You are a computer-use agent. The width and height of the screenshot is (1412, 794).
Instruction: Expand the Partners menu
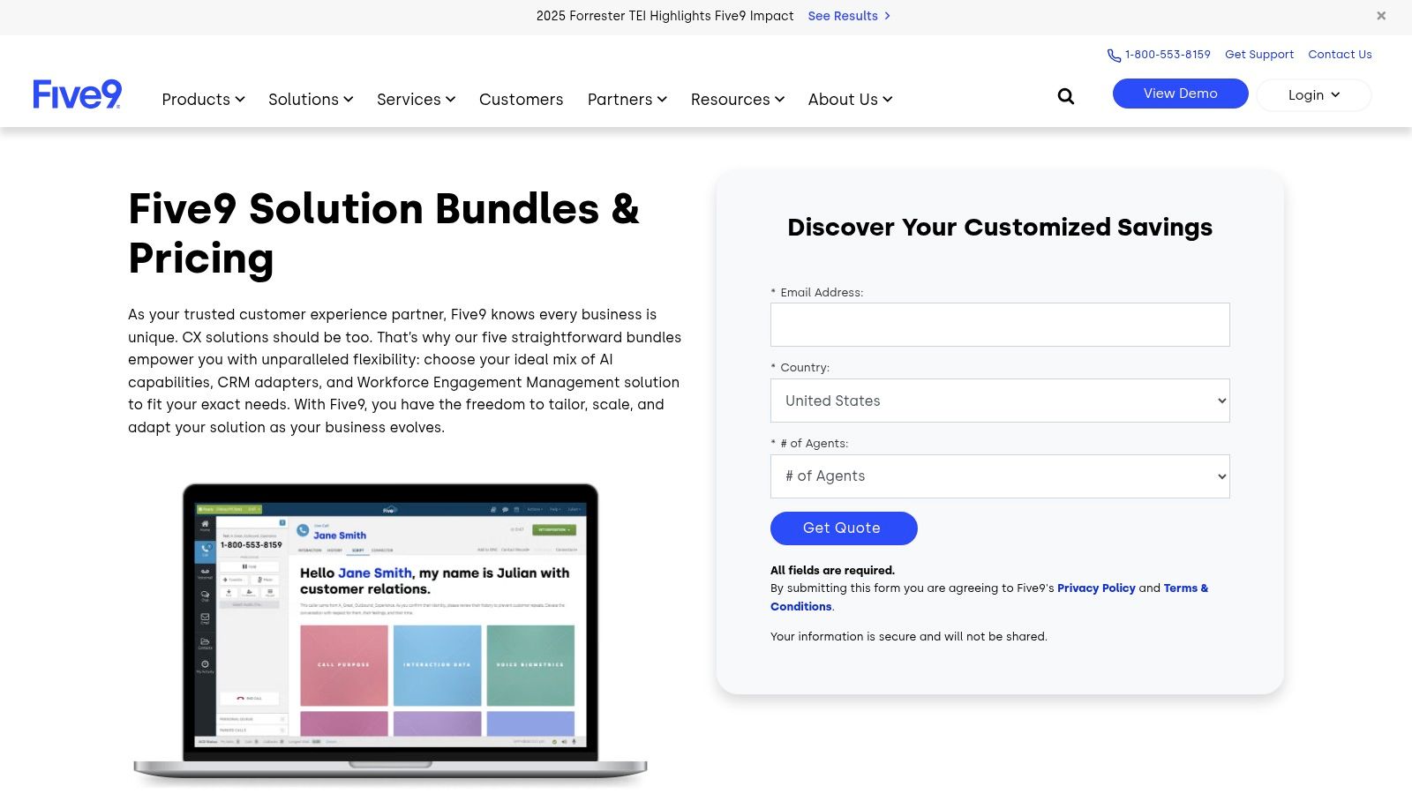(x=627, y=100)
